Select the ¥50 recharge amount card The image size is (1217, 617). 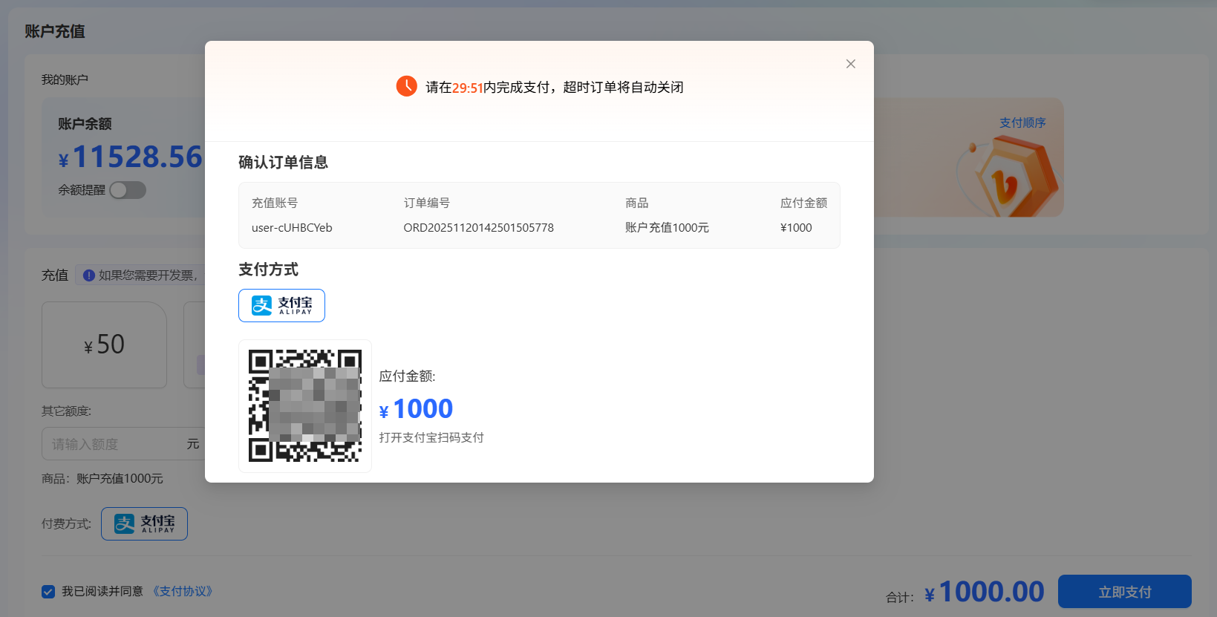[x=104, y=345]
